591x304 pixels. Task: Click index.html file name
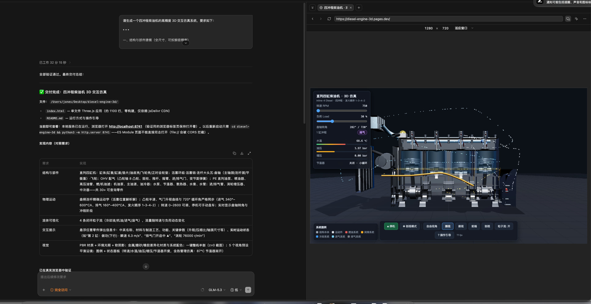[x=55, y=111]
